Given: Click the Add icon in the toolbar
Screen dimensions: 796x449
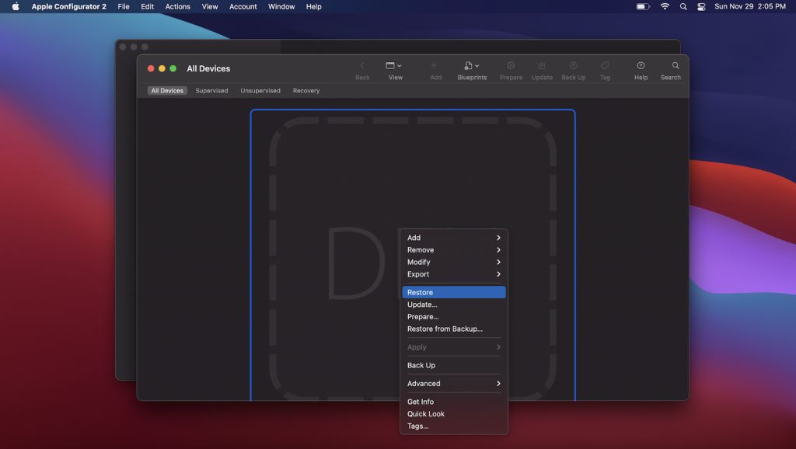Looking at the screenshot, I should tap(435, 70).
